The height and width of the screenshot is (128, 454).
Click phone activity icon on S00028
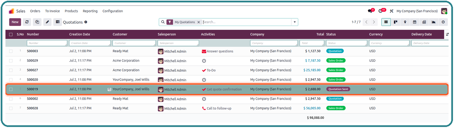click(x=204, y=108)
